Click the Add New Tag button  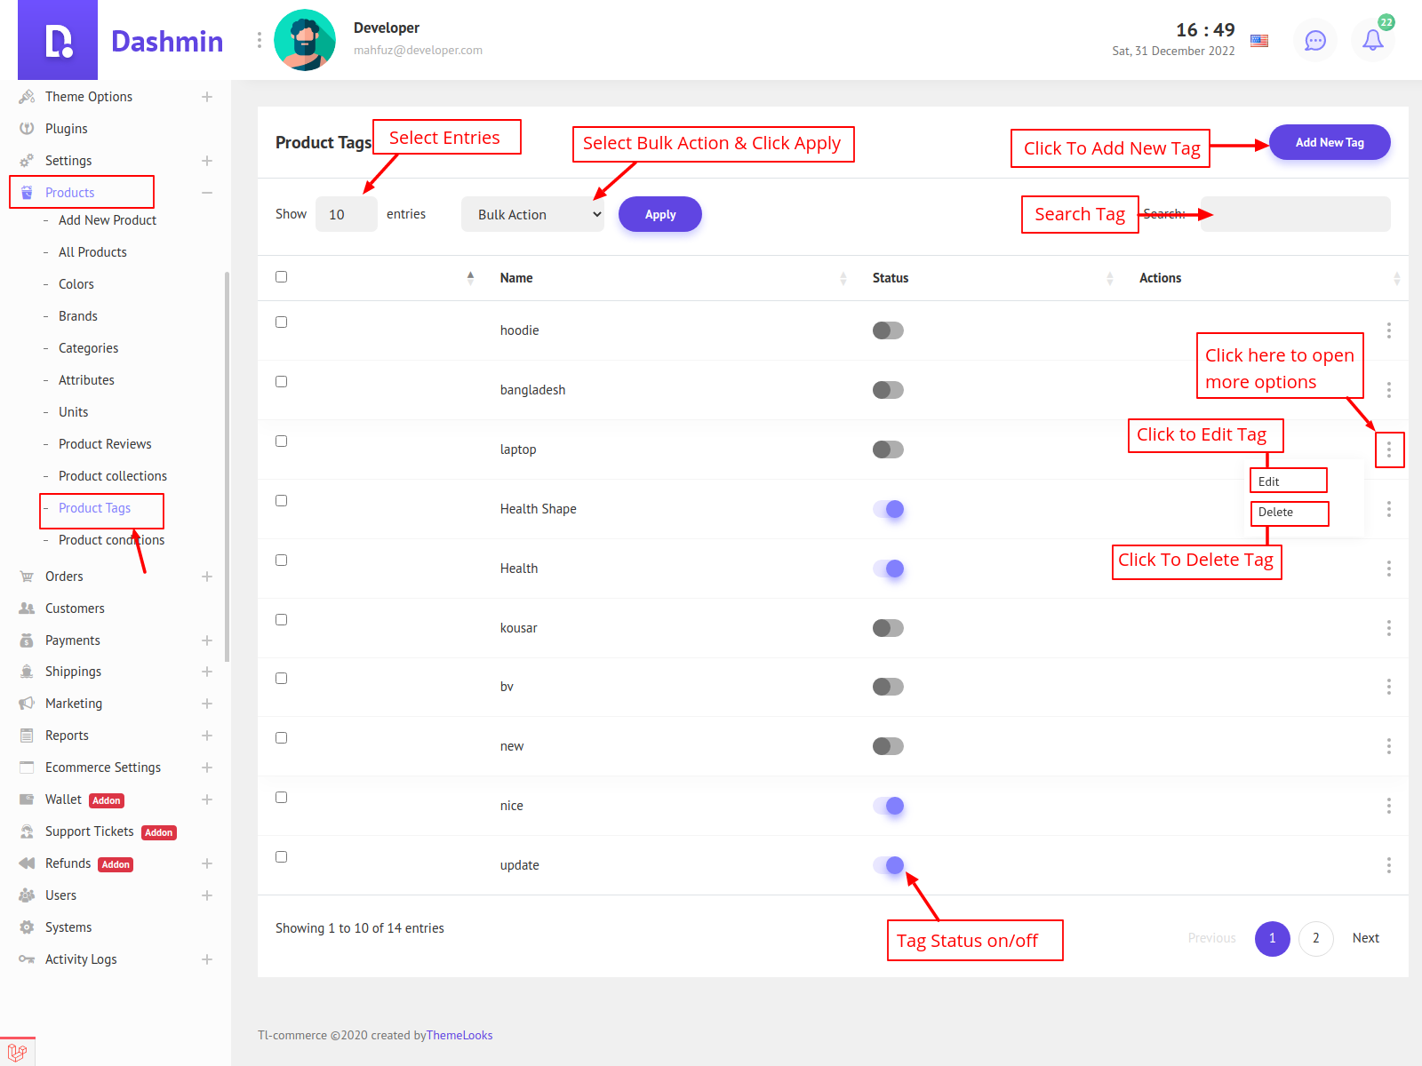pos(1329,142)
